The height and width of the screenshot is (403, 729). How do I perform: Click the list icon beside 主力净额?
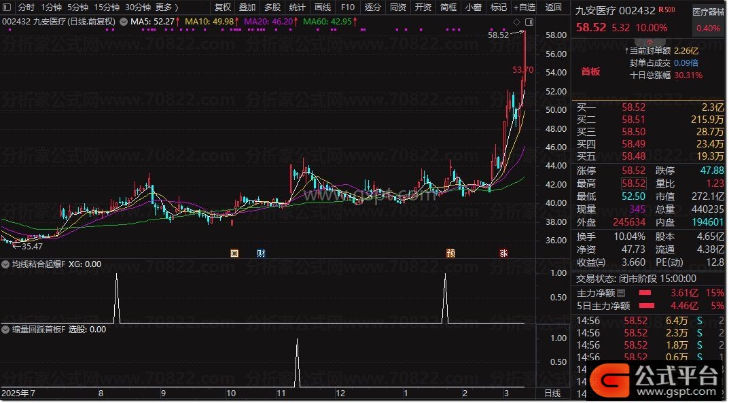620,293
